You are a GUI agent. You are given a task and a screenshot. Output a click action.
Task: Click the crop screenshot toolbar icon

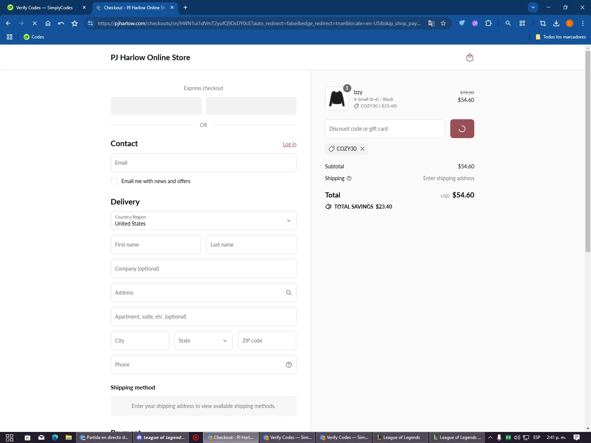(543, 23)
